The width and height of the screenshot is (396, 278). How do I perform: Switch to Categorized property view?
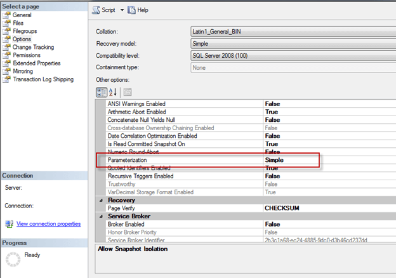[102, 92]
